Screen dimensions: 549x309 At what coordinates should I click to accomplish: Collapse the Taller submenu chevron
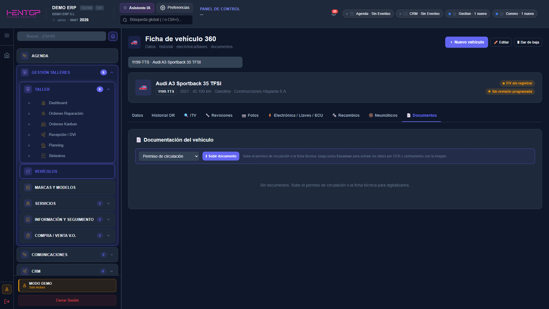(x=108, y=89)
